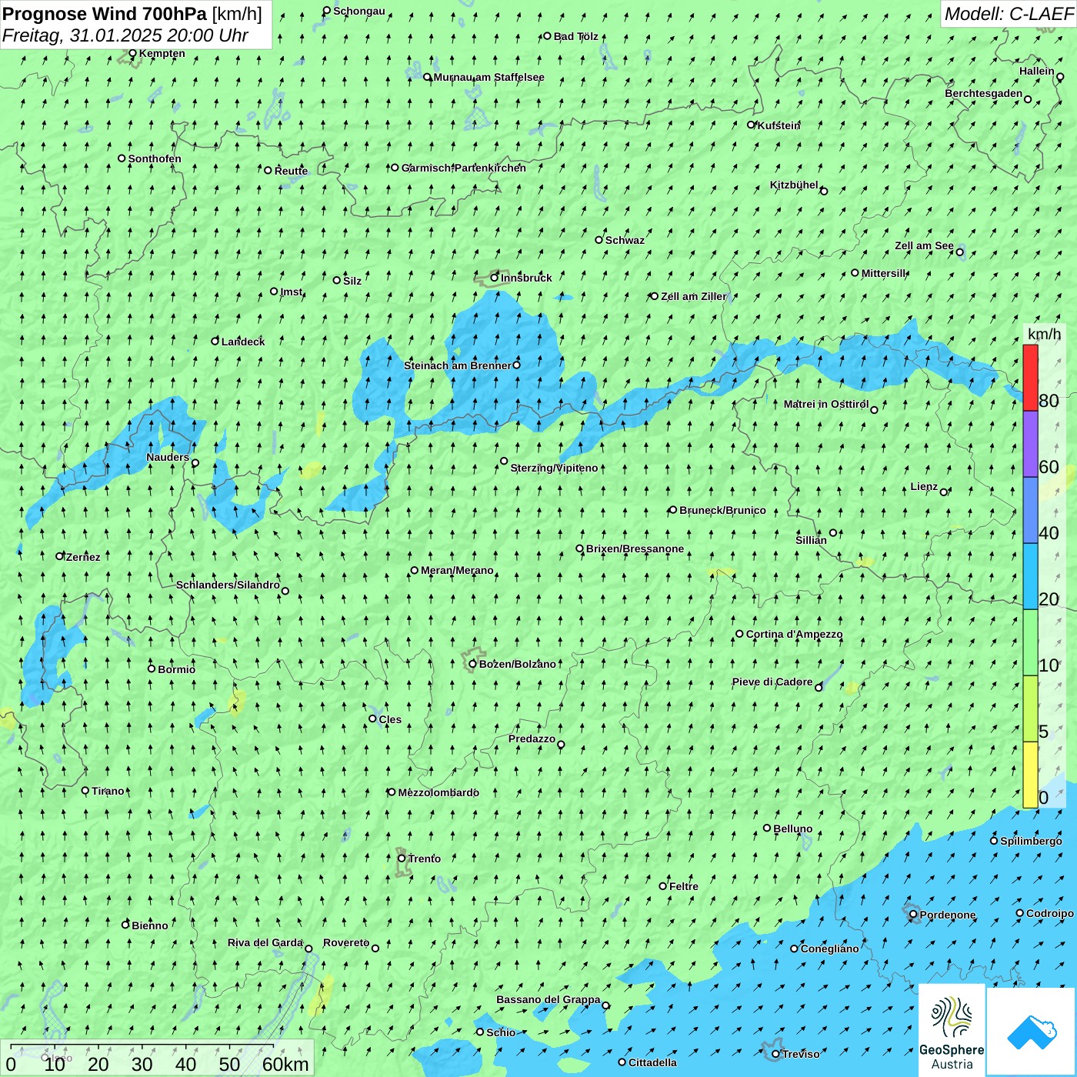Click the 'Mittersill' label

click(885, 273)
